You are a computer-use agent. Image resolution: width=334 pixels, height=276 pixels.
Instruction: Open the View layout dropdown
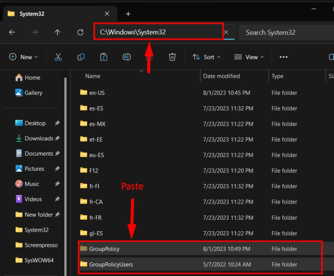click(249, 57)
